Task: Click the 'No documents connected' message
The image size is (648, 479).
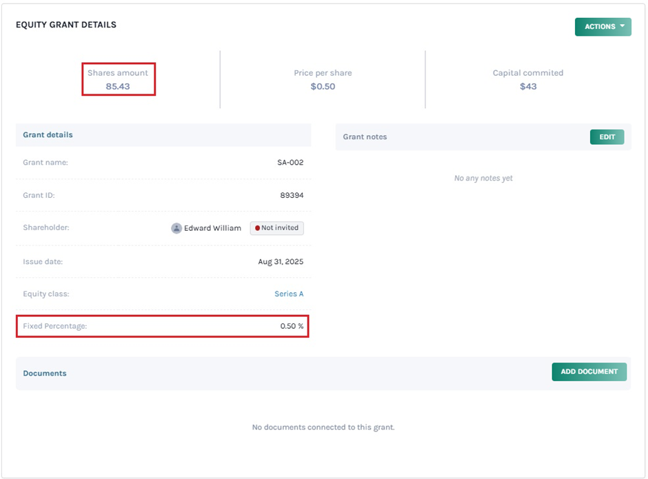Action: [323, 427]
